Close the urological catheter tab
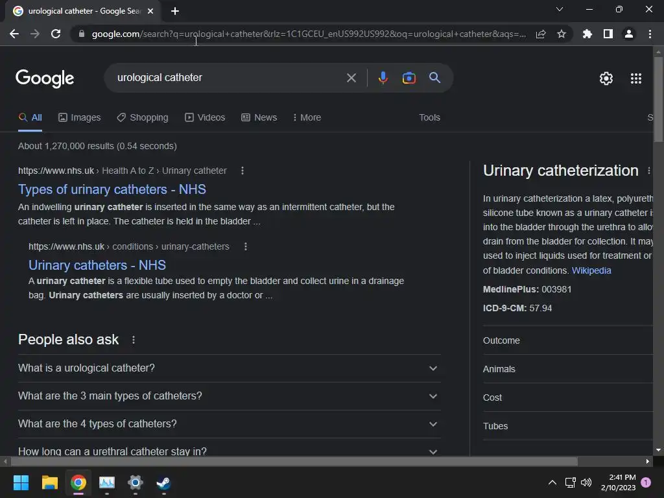The image size is (664, 498). [150, 11]
